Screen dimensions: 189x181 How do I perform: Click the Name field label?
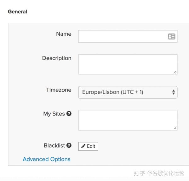pos(64,34)
